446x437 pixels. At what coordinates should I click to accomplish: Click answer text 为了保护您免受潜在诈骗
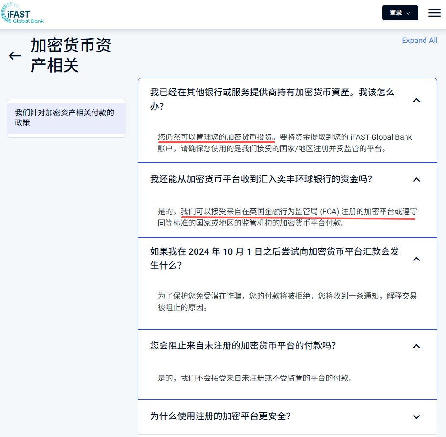click(200, 296)
